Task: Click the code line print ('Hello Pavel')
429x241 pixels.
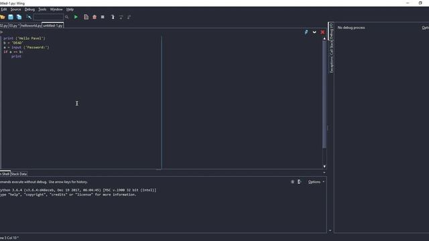Action: coord(24,38)
